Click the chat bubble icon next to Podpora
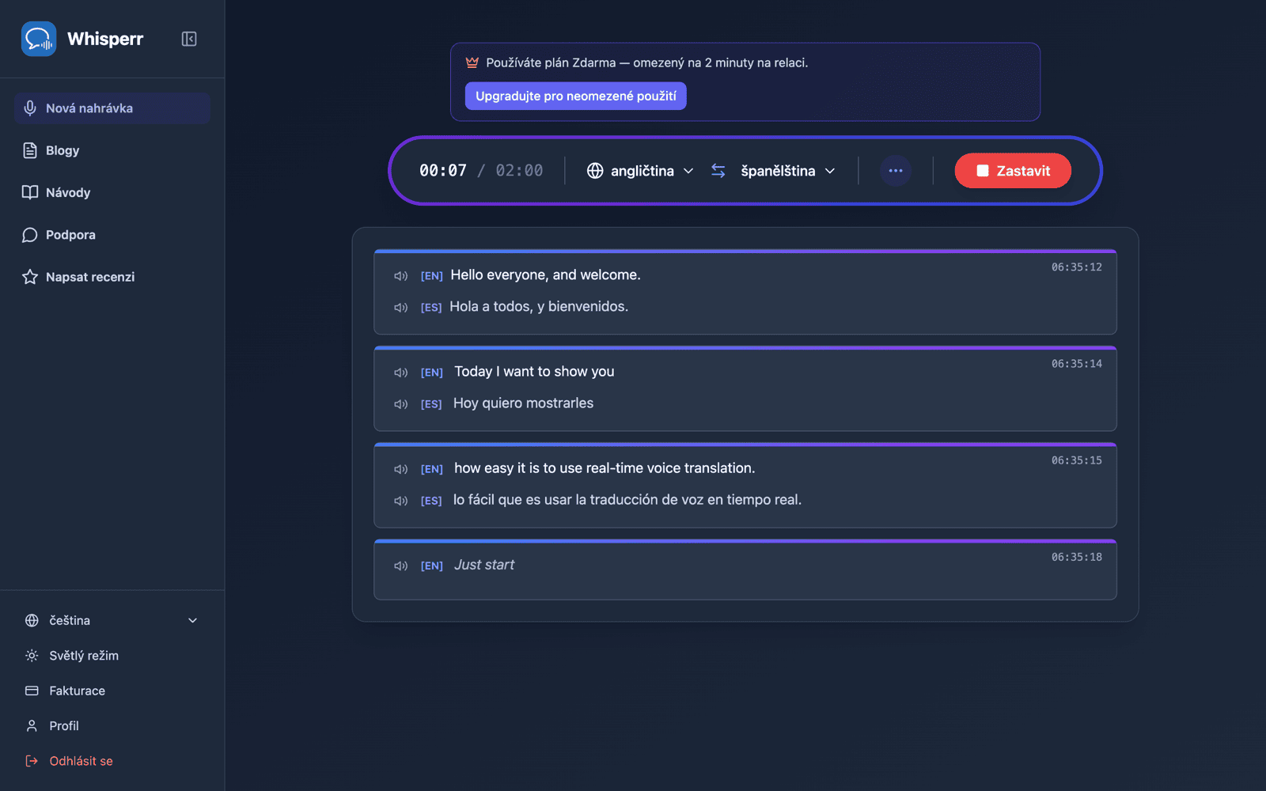Image resolution: width=1266 pixels, height=791 pixels. 30,235
